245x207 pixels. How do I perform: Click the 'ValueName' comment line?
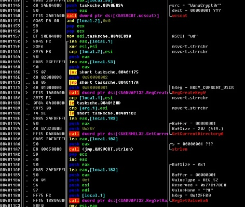[193, 190]
